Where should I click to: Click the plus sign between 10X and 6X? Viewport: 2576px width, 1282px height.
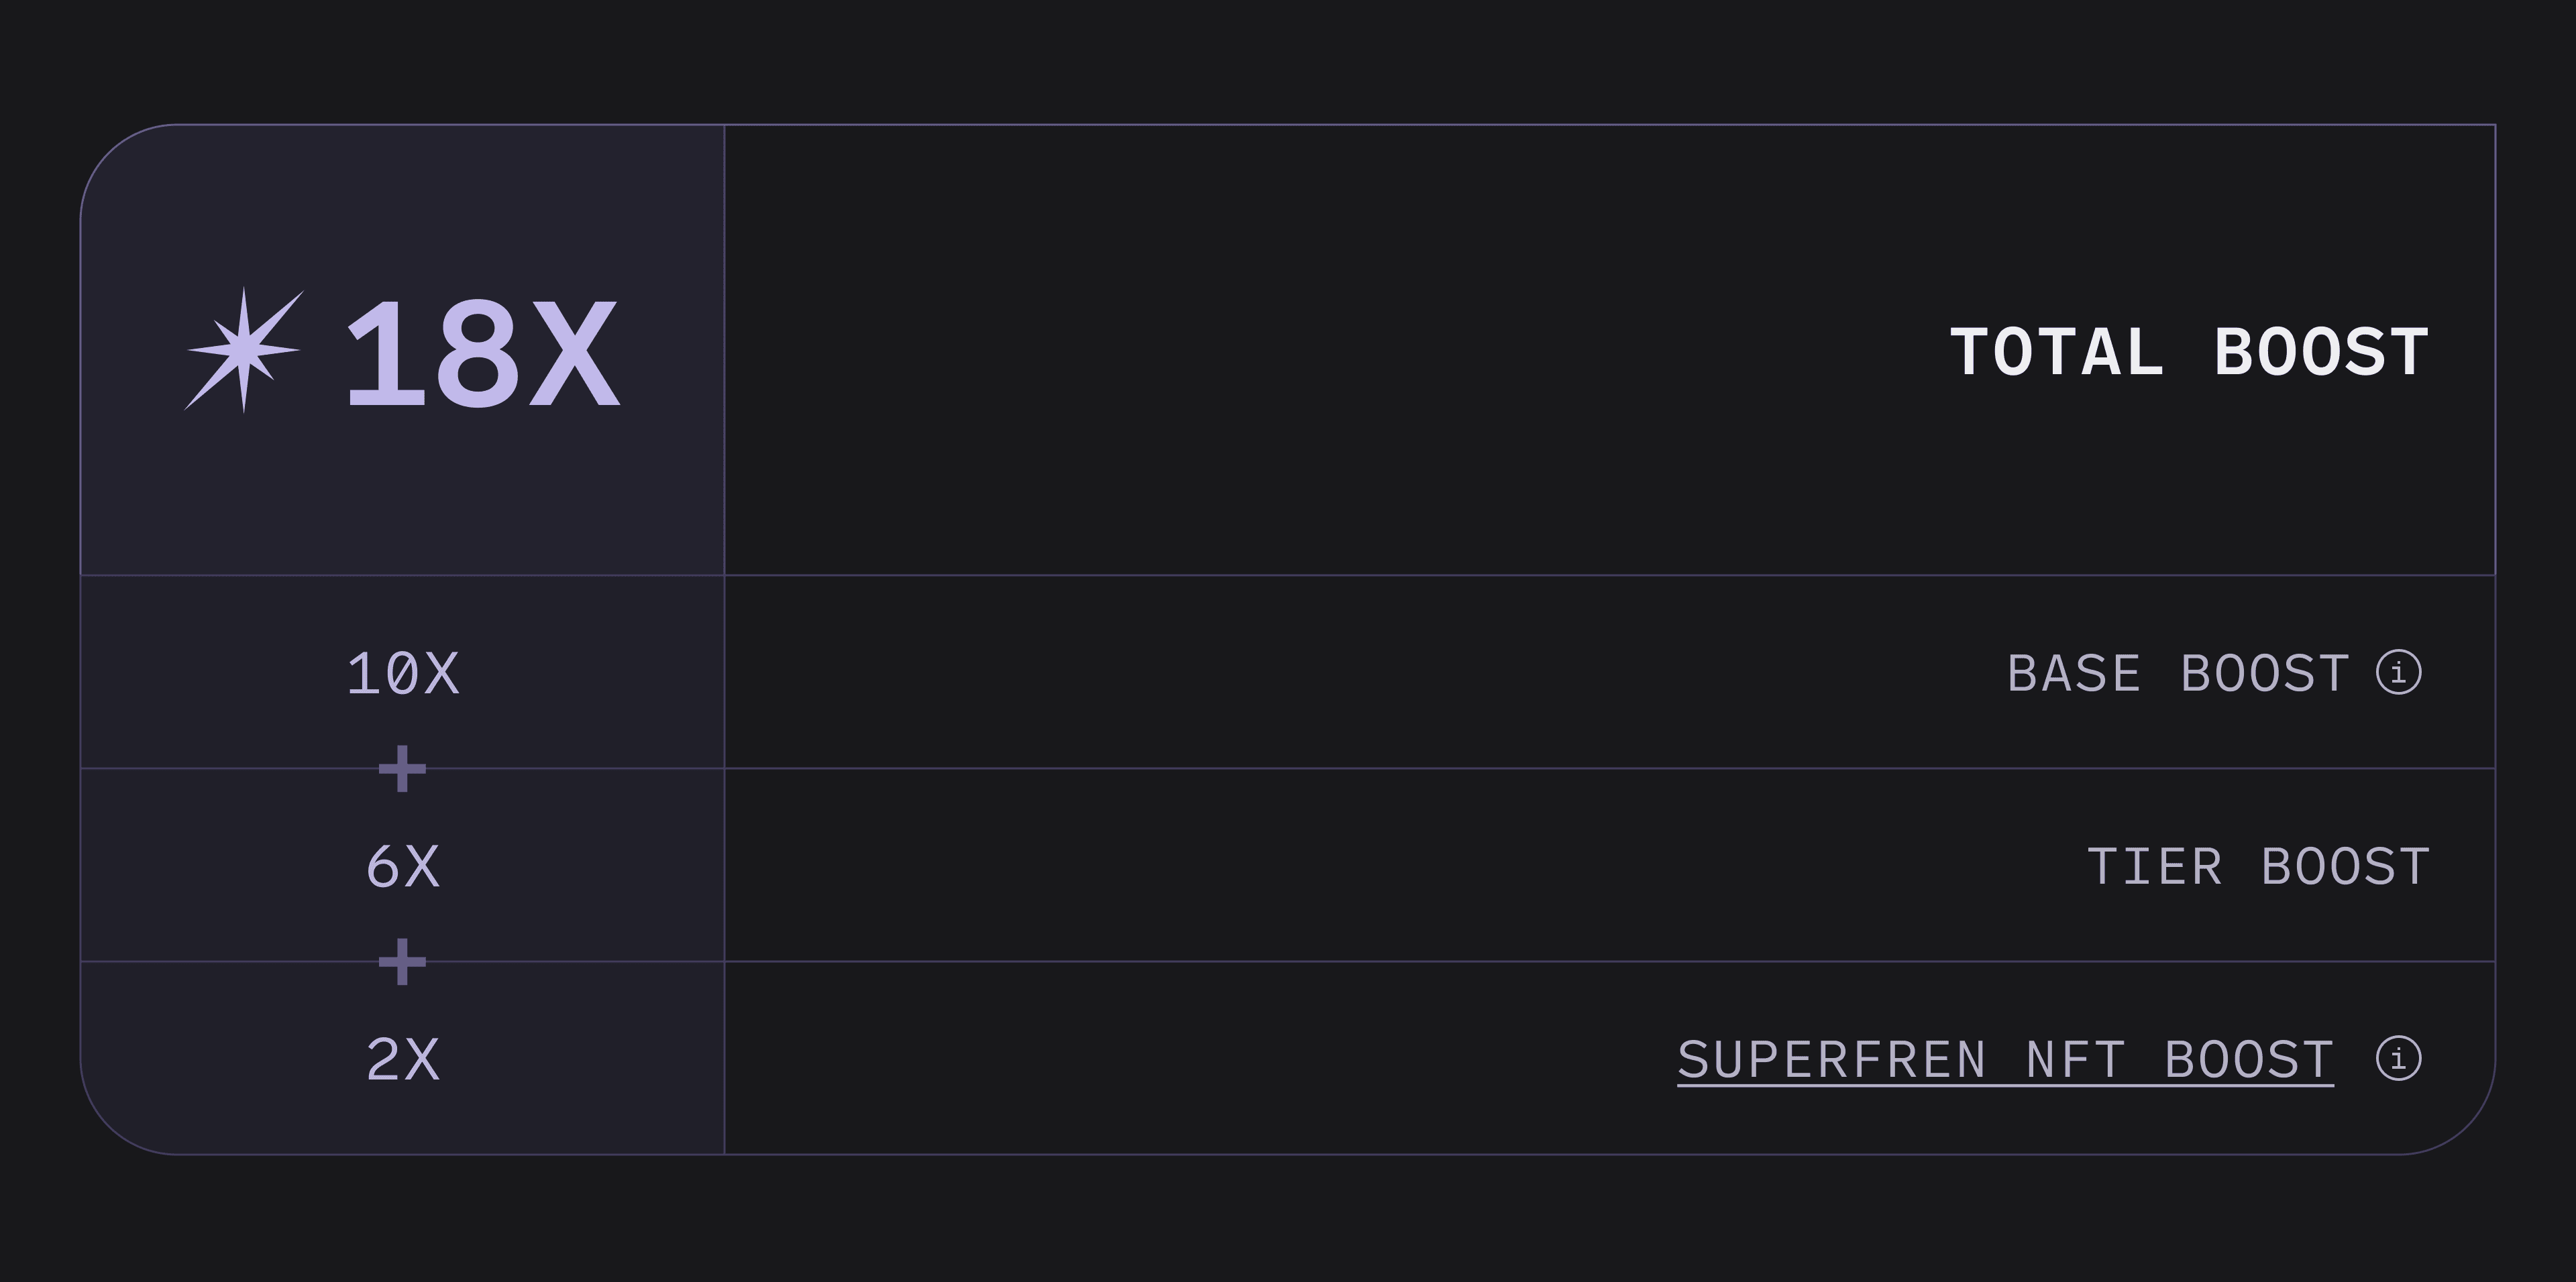pos(402,768)
